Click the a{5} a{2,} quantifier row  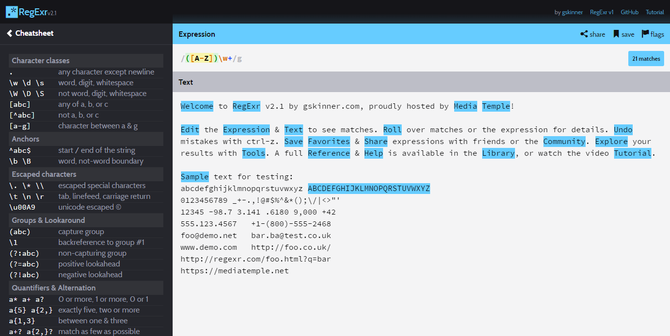pos(86,310)
